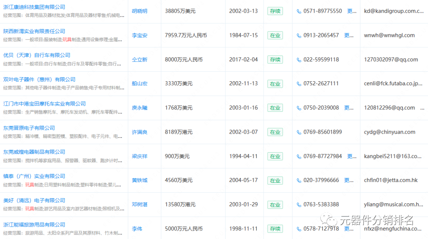Select email chfin01@jetta.com.hk
Viewport: 428px width, 239px height.
pyautogui.click(x=391, y=180)
